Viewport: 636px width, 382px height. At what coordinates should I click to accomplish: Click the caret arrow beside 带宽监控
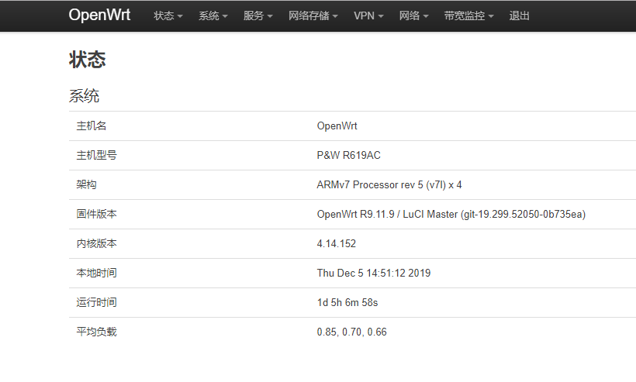(491, 16)
